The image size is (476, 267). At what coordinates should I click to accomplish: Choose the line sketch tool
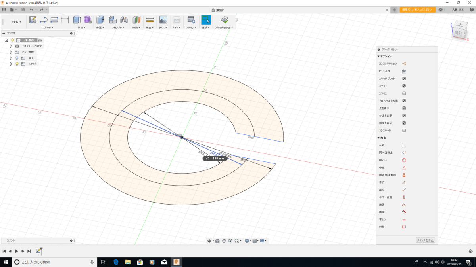point(44,20)
